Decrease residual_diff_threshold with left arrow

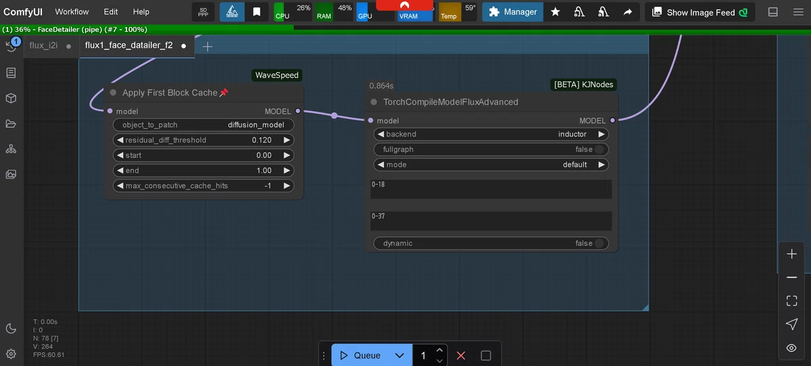click(x=120, y=140)
